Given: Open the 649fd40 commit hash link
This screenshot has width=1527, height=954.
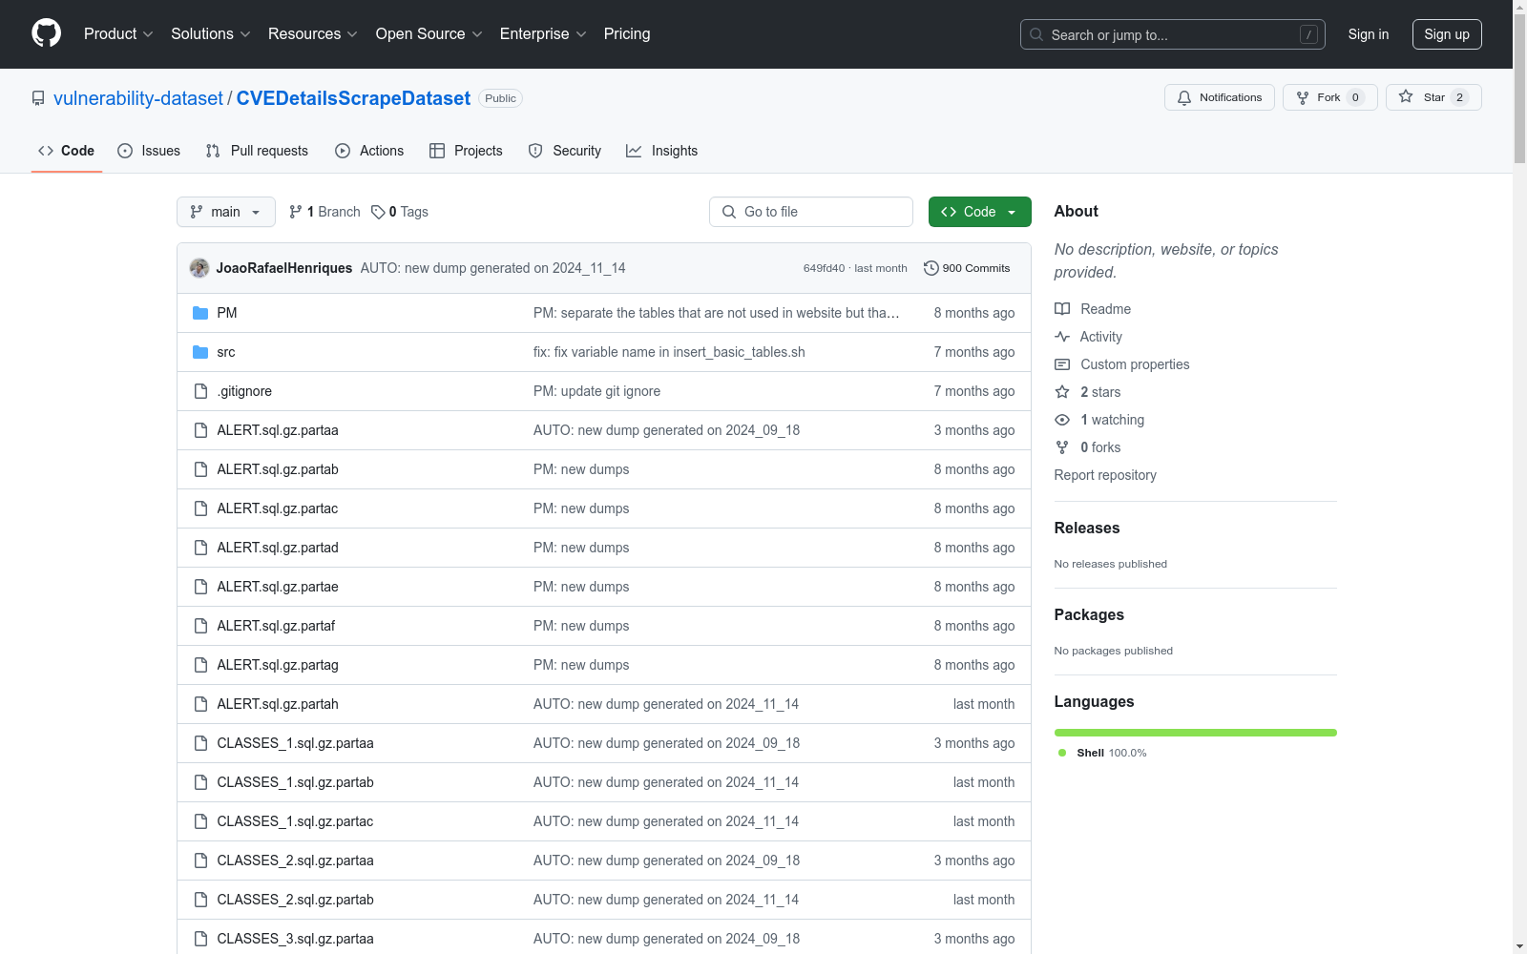Looking at the screenshot, I should [x=825, y=268].
